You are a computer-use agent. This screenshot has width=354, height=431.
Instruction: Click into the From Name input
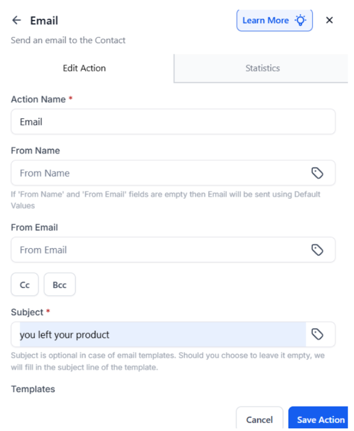(158, 173)
